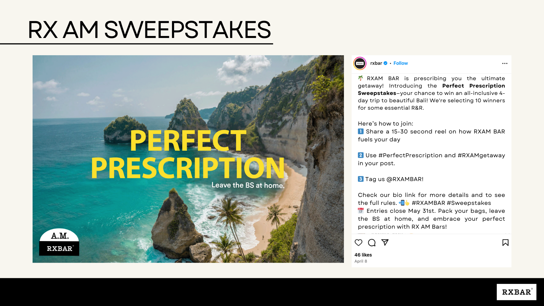Image resolution: width=544 pixels, height=306 pixels.
Task: Share the post via paper plane icon
Action: pyautogui.click(x=385, y=242)
